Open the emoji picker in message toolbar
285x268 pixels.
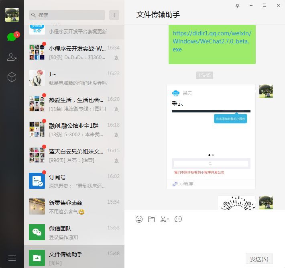pos(139,219)
